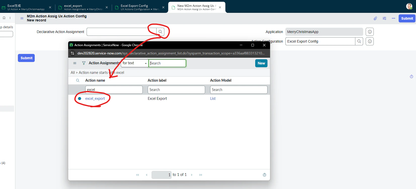The width and height of the screenshot is (416, 189).
Task: Click the popup address bar URL
Action: (171, 53)
